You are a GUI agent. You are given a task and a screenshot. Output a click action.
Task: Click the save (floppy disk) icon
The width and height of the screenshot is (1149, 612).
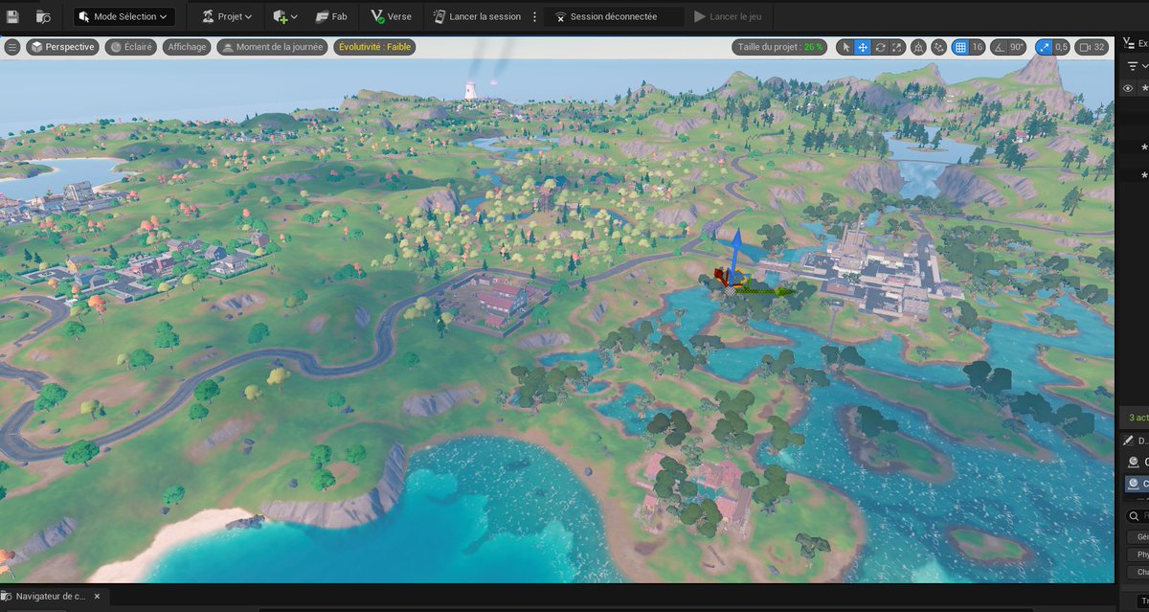[x=12, y=16]
